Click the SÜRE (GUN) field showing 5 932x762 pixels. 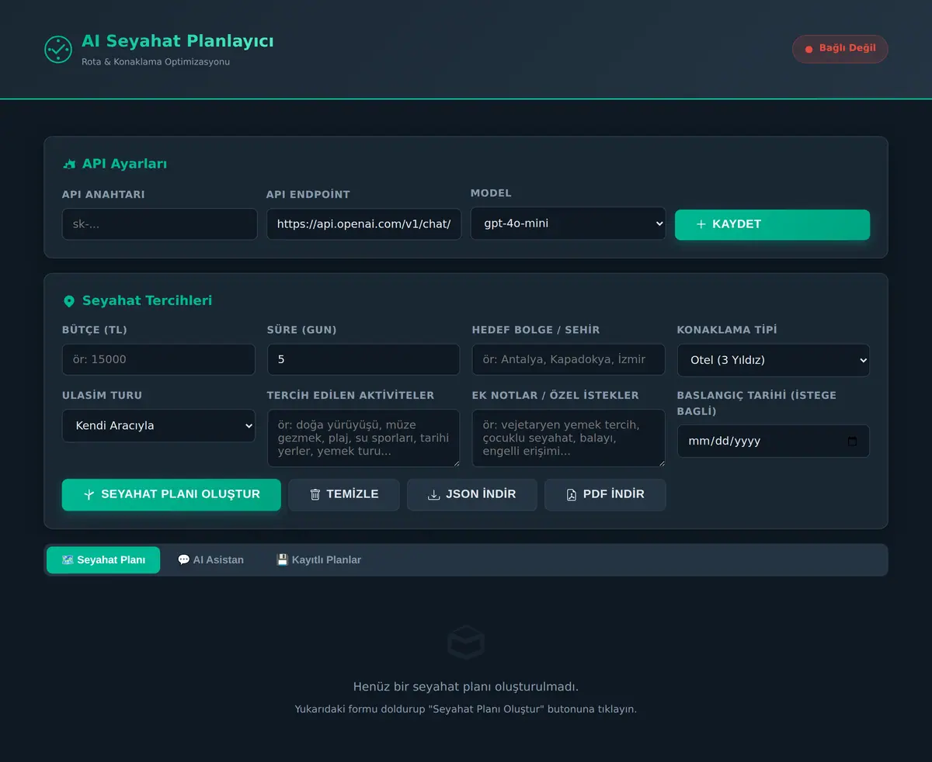[x=363, y=359]
